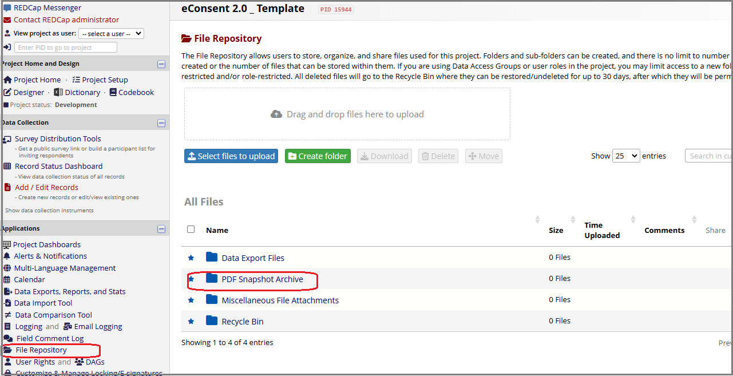Click the PDF Snapshot Archive folder icon
The image size is (733, 376).
tap(212, 279)
